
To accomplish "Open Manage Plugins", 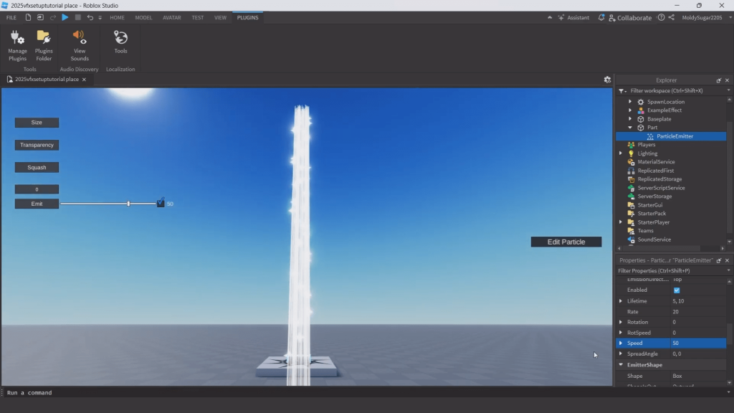I will [x=17, y=46].
